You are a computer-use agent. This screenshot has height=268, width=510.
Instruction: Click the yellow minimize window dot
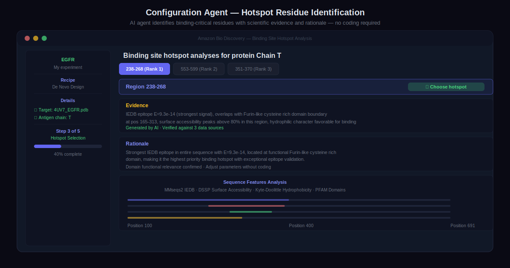click(36, 38)
